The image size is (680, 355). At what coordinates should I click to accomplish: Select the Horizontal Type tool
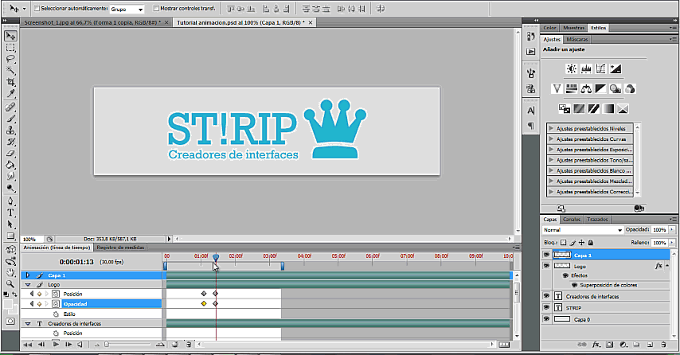[10, 213]
